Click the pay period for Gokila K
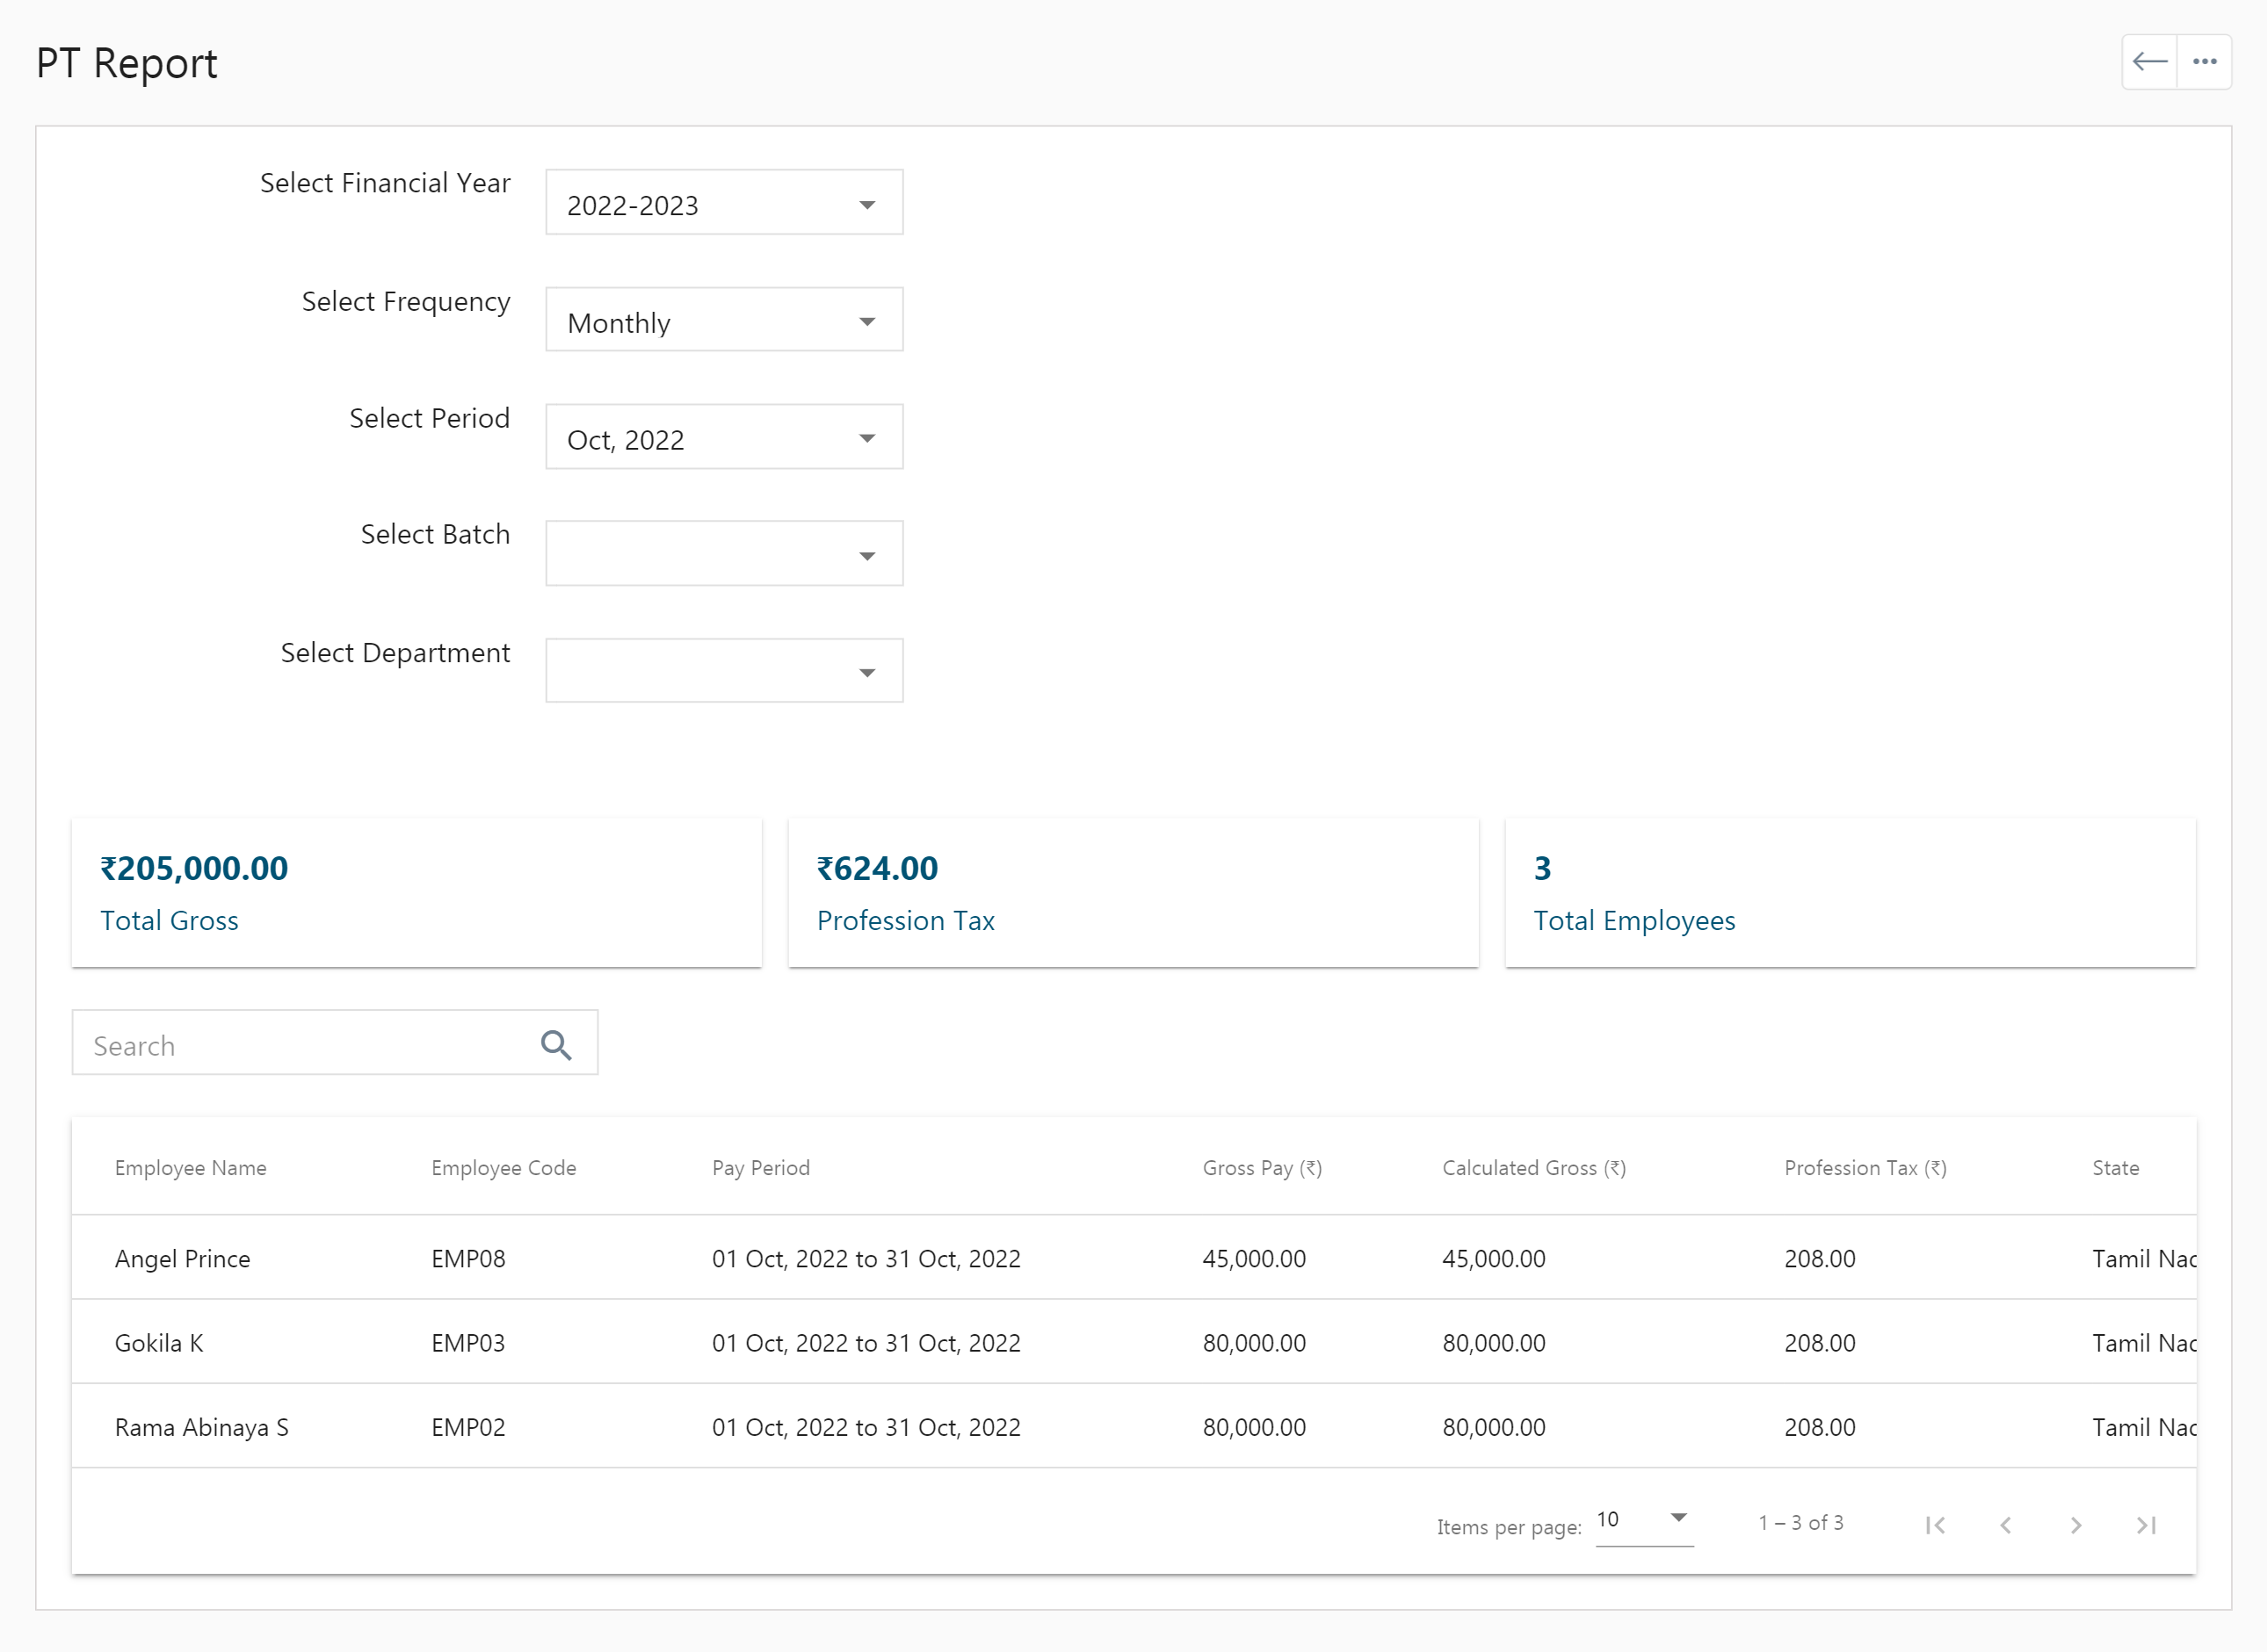 (x=866, y=1343)
